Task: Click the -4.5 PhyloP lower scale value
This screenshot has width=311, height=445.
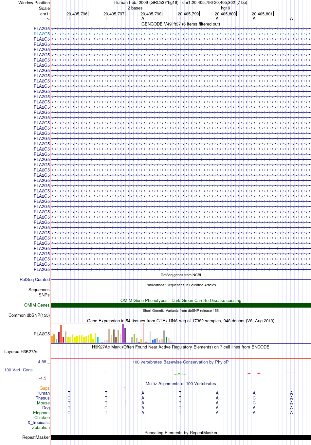Action: click(x=43, y=378)
